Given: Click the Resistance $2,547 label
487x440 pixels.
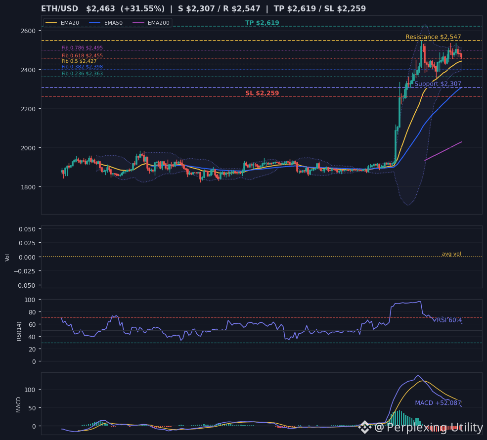Looking at the screenshot, I should (x=433, y=37).
